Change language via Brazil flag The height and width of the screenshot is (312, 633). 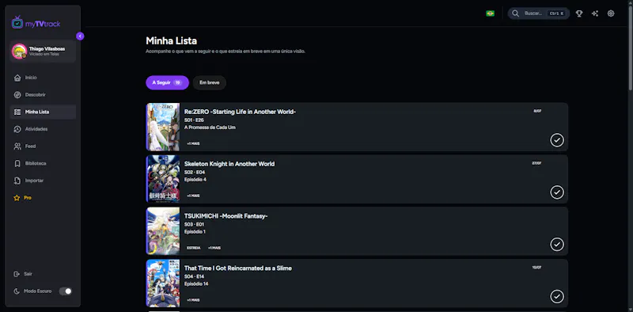pyautogui.click(x=490, y=13)
